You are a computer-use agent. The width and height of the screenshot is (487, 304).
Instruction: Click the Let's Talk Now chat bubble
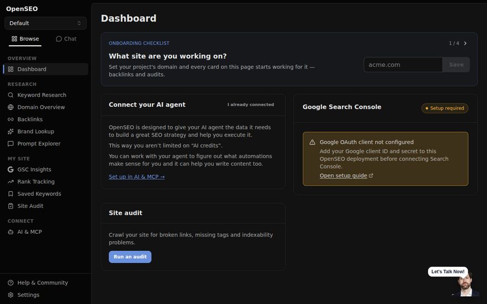pyautogui.click(x=448, y=272)
